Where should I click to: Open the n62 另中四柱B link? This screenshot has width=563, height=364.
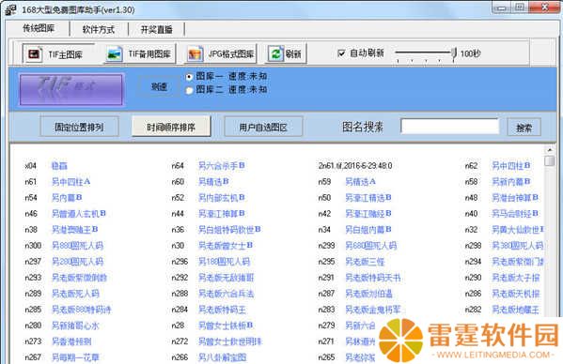point(511,165)
